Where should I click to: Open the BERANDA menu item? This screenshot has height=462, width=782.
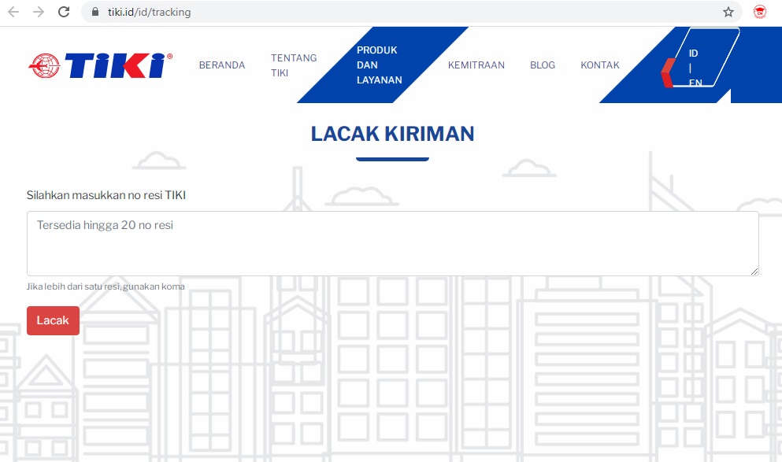coord(222,65)
